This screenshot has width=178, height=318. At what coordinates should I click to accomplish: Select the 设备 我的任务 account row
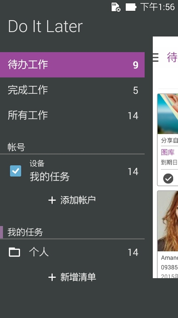pos(72,171)
